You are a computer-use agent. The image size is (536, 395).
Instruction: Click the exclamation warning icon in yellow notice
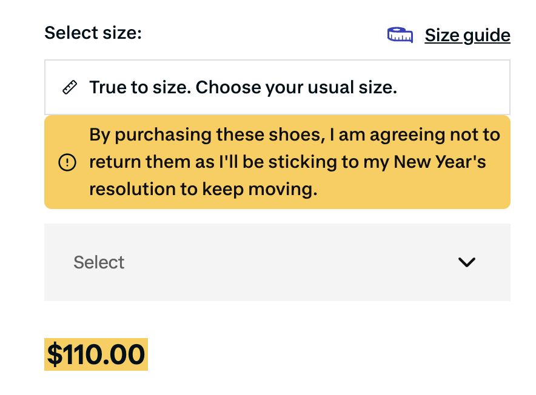tap(67, 162)
